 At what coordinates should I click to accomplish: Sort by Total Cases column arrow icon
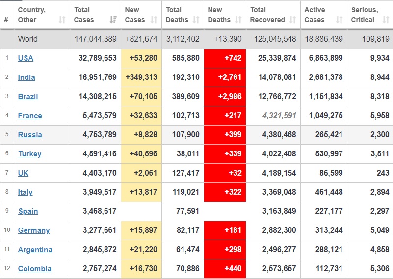(x=113, y=20)
